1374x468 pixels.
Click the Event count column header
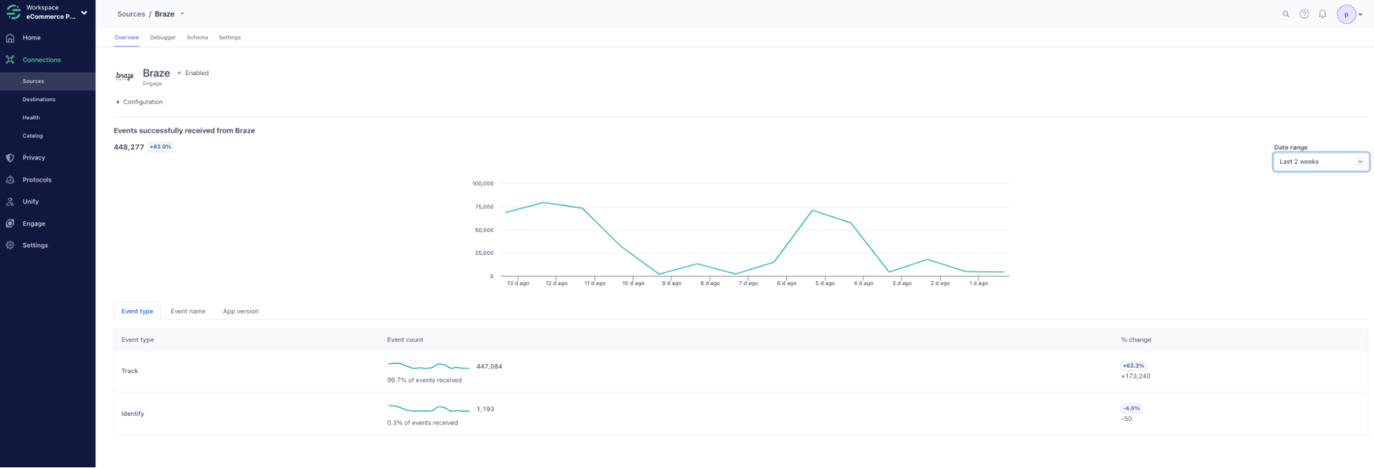[x=405, y=339]
